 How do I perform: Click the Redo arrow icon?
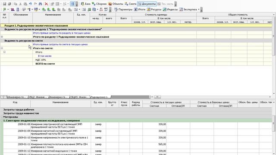pyautogui.click(x=35, y=4)
